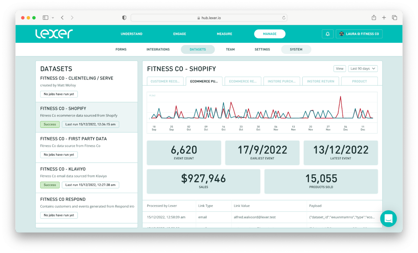Expand the chevron beside the sidebar icon

click(53, 18)
